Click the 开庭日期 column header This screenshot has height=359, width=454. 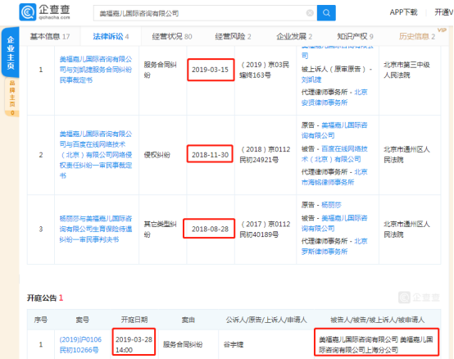(134, 320)
